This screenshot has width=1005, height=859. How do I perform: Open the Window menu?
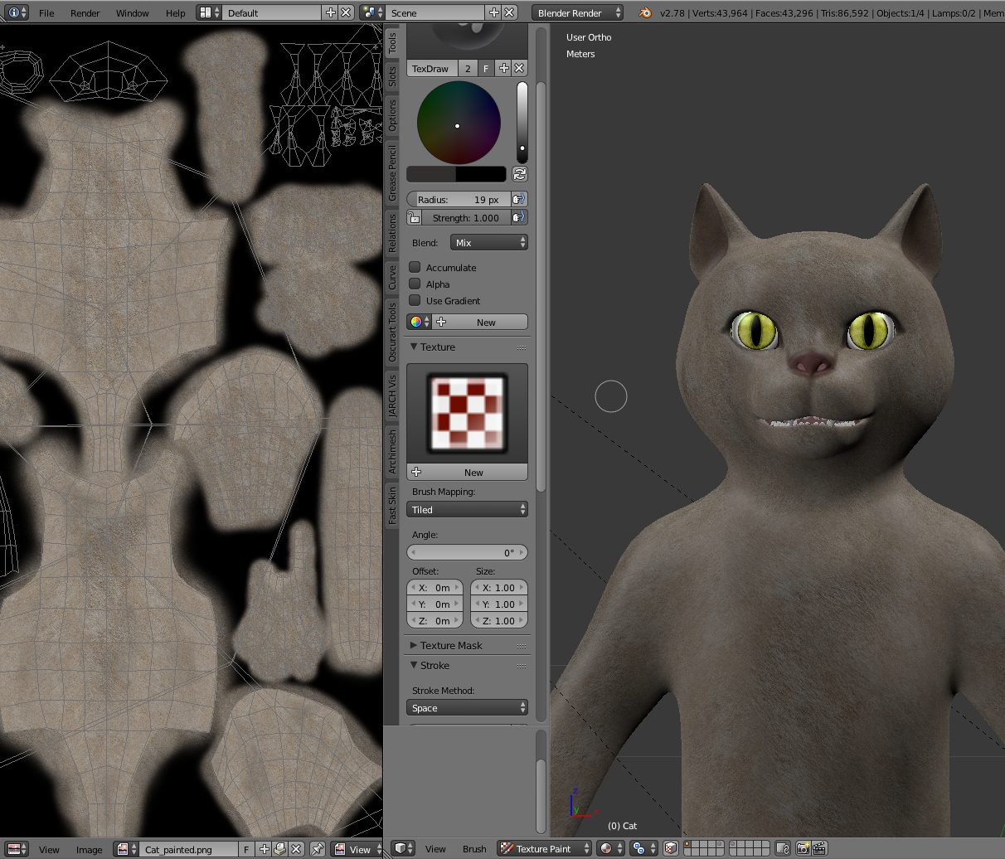132,12
